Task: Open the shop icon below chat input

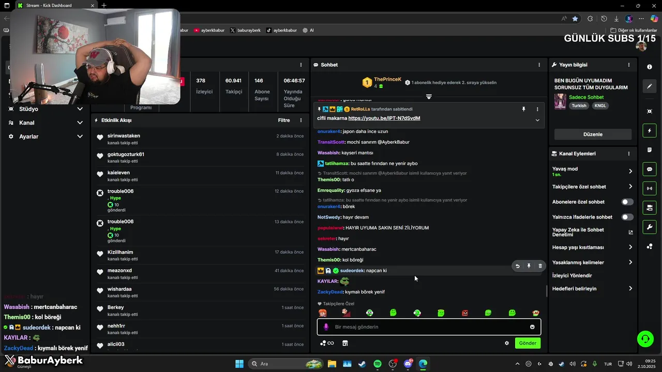Action: (x=345, y=343)
